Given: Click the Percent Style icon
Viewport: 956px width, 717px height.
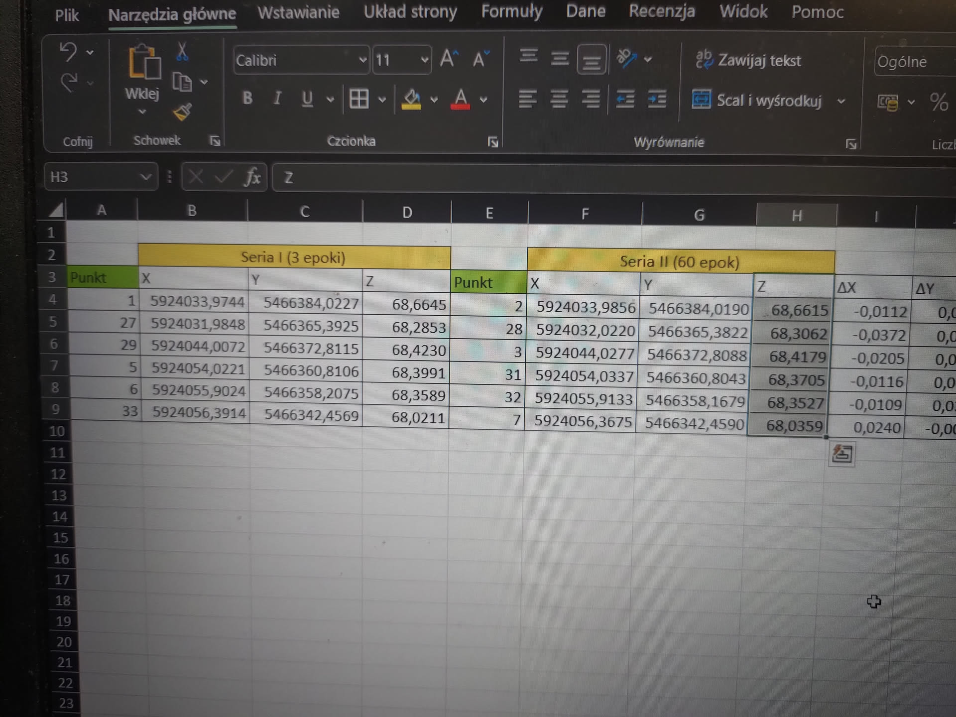Looking at the screenshot, I should coord(939,102).
